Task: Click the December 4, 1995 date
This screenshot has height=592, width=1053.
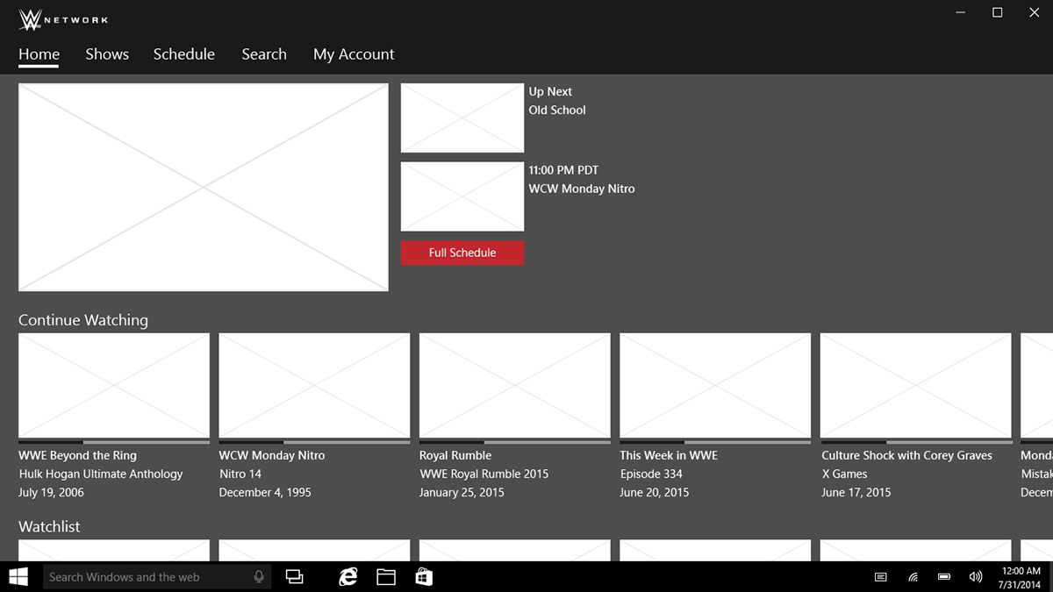Action: [265, 492]
